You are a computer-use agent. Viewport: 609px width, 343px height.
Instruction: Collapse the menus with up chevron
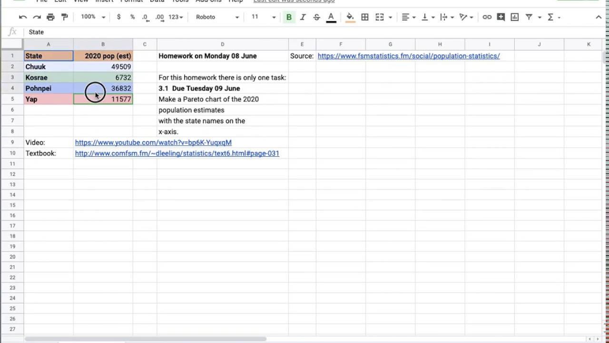[x=599, y=17]
